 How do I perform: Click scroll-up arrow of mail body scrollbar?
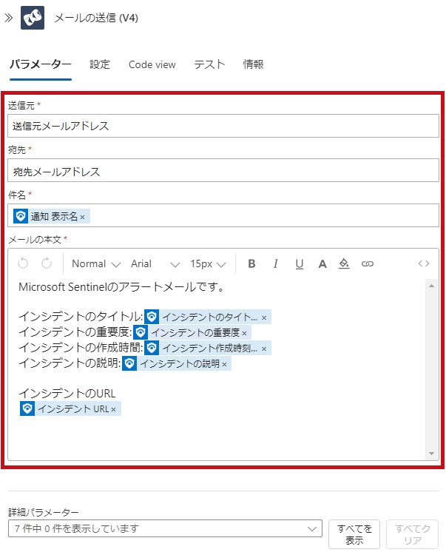pos(431,286)
